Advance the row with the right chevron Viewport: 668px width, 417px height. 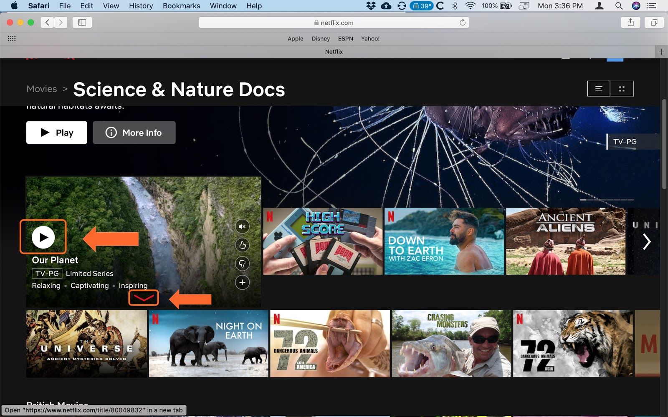647,241
